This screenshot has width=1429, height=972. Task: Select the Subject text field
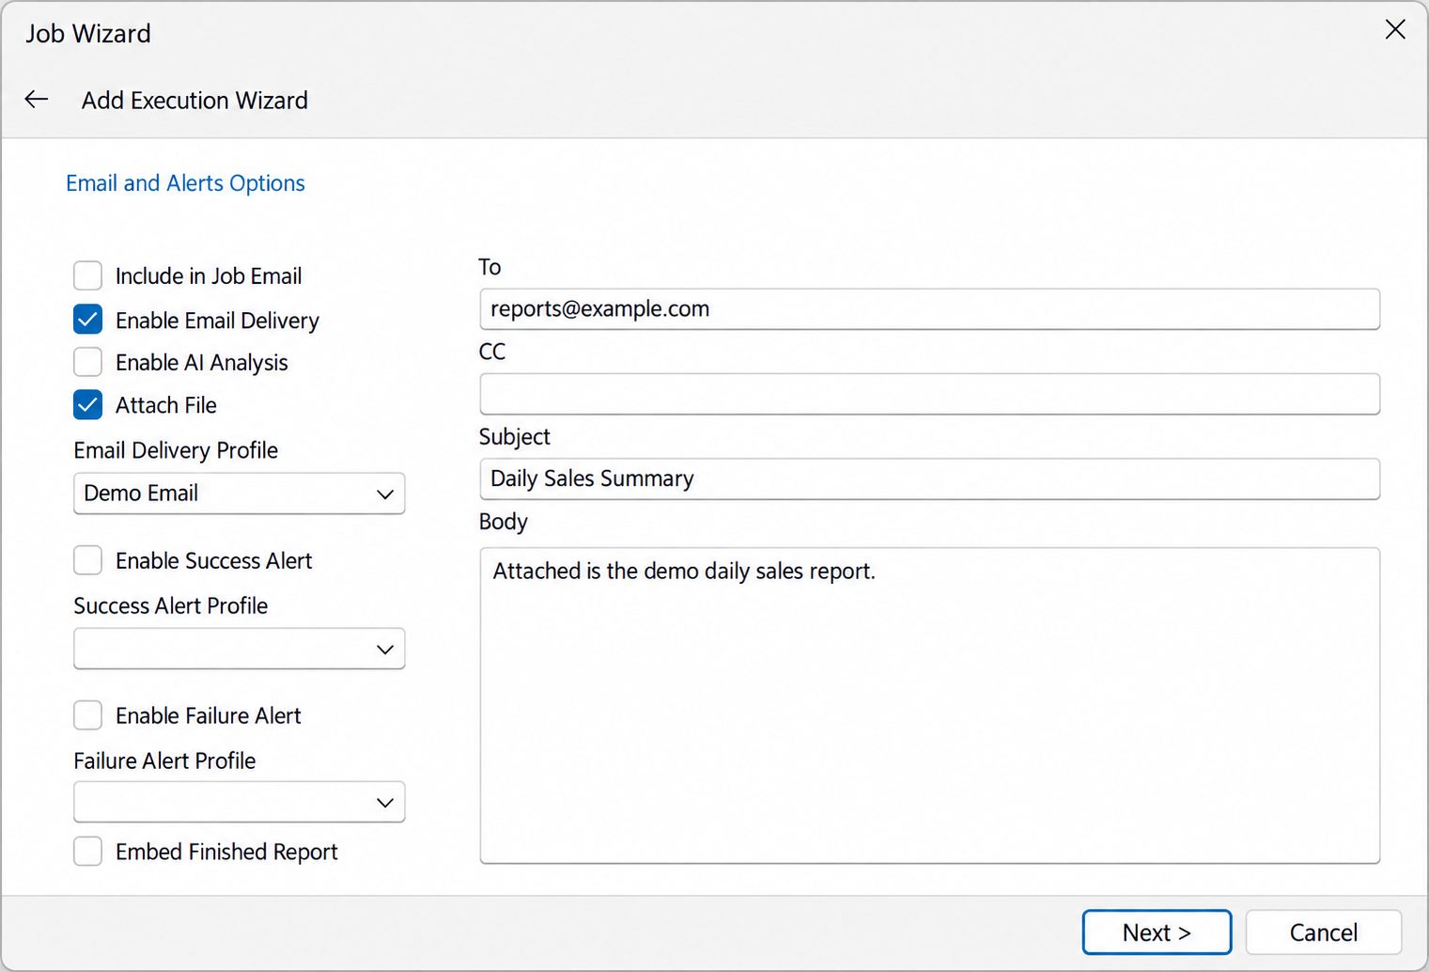coord(929,478)
